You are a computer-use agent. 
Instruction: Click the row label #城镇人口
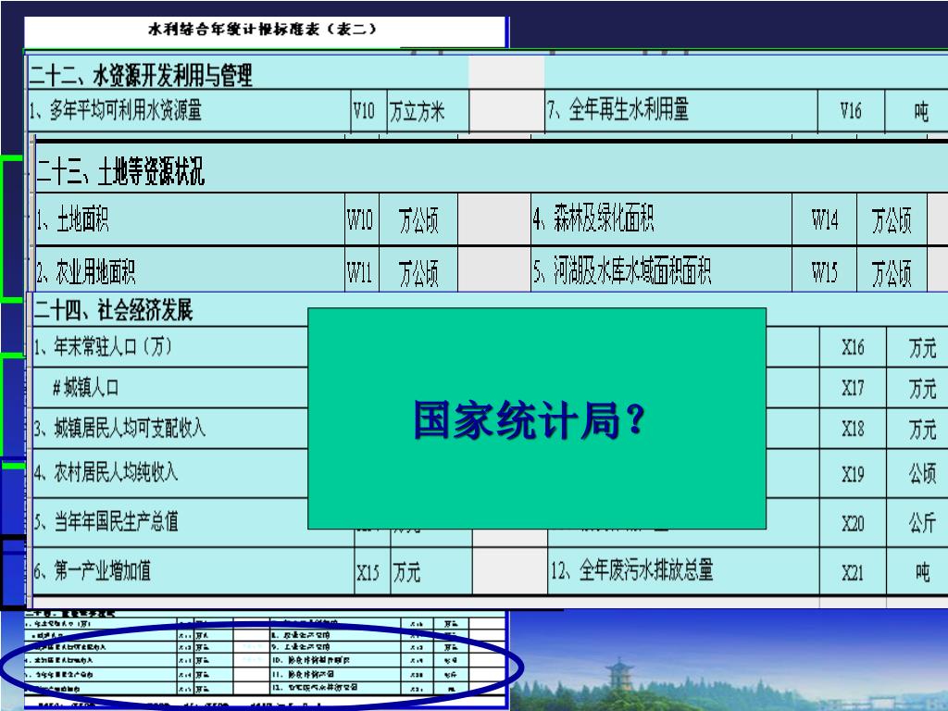pyautogui.click(x=85, y=387)
